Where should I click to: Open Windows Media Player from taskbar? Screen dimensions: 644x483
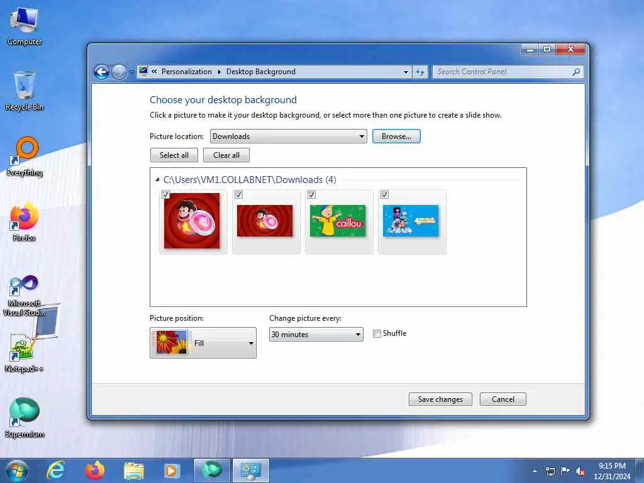tap(172, 470)
